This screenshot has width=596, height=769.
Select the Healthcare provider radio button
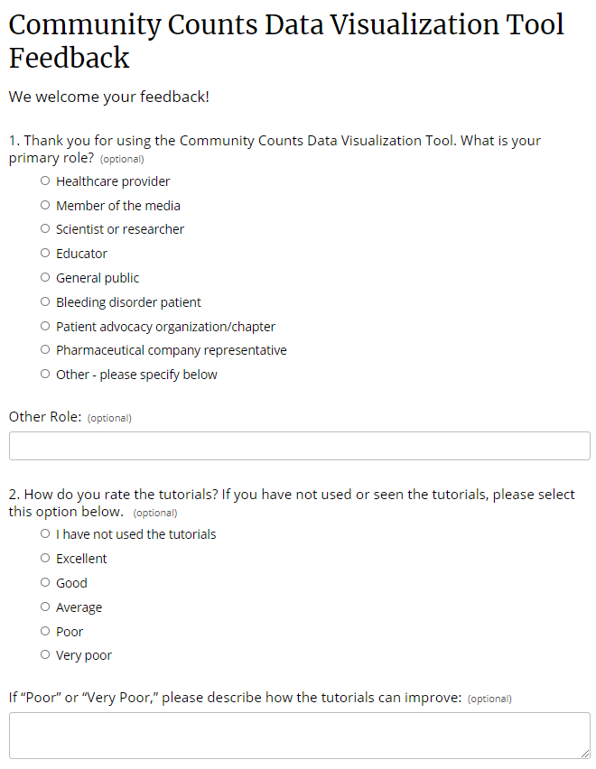(45, 181)
